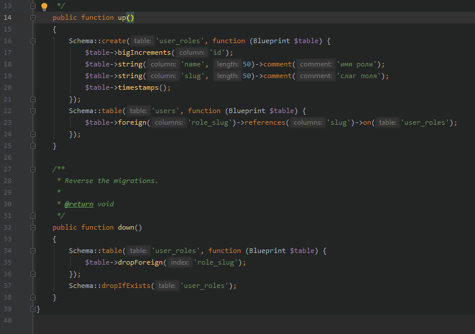475x334 pixels.
Task: Collapse the down() function fold marker
Action: (33, 227)
